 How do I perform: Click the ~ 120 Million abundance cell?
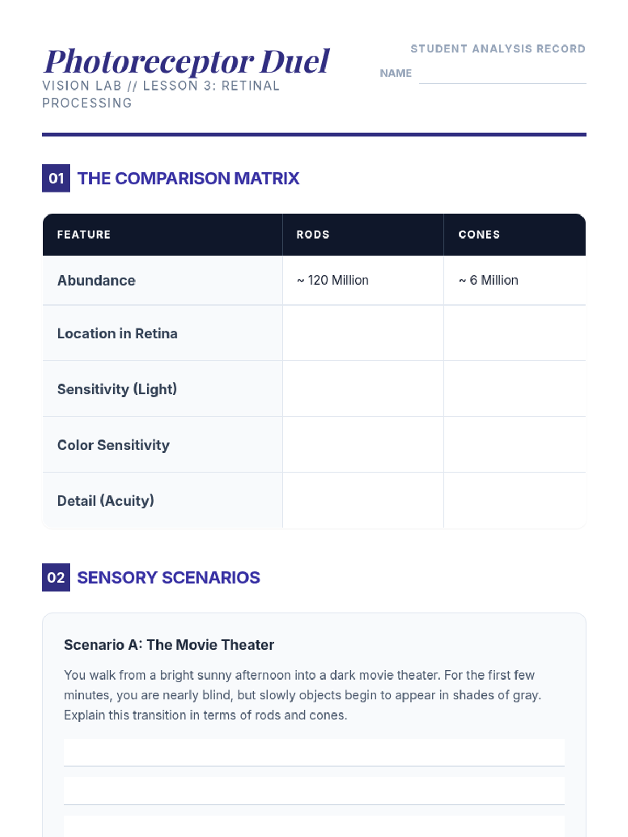[x=363, y=280]
